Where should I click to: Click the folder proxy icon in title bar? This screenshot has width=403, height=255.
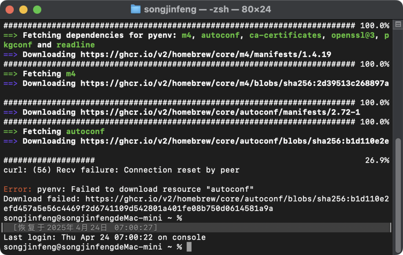tap(135, 9)
